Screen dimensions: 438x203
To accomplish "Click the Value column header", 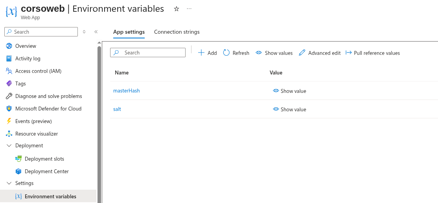I will 276,72.
